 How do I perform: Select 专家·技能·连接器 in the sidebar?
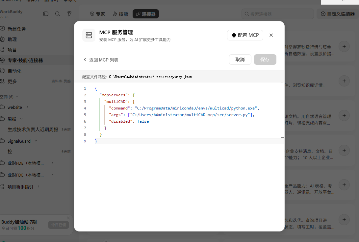(x=25, y=60)
